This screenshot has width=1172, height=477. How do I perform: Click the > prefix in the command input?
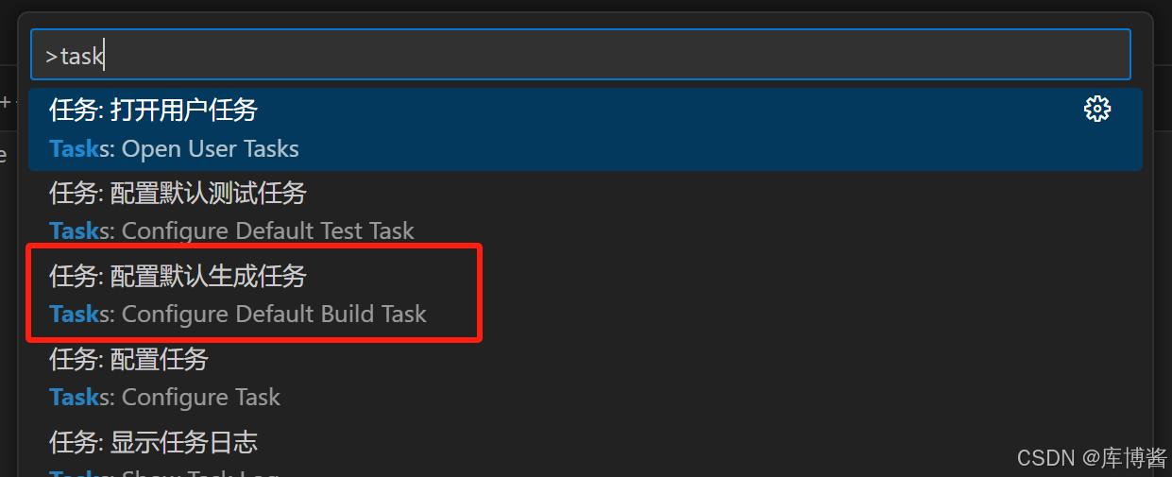click(51, 57)
